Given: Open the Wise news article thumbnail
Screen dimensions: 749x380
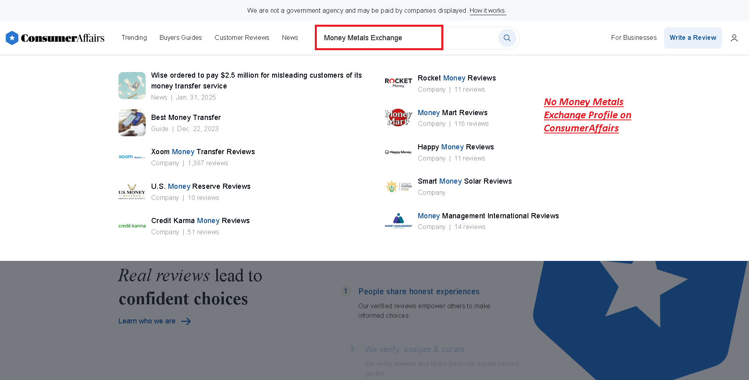Looking at the screenshot, I should (132, 86).
